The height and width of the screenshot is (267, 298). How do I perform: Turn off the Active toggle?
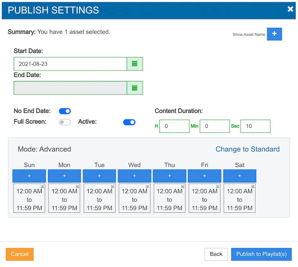(x=129, y=122)
